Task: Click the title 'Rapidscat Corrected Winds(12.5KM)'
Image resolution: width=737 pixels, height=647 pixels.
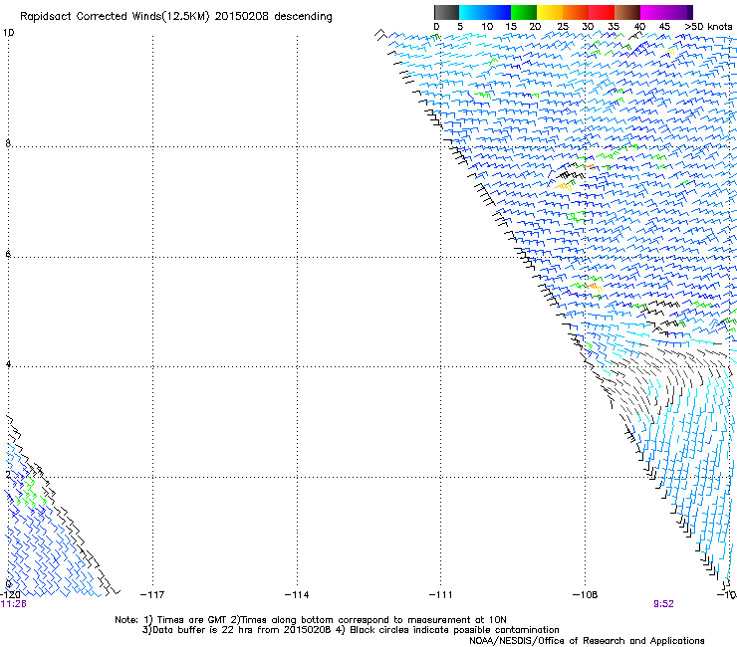Action: coord(115,17)
